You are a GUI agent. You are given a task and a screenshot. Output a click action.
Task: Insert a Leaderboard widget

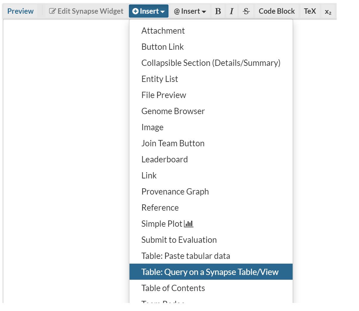[x=165, y=159]
